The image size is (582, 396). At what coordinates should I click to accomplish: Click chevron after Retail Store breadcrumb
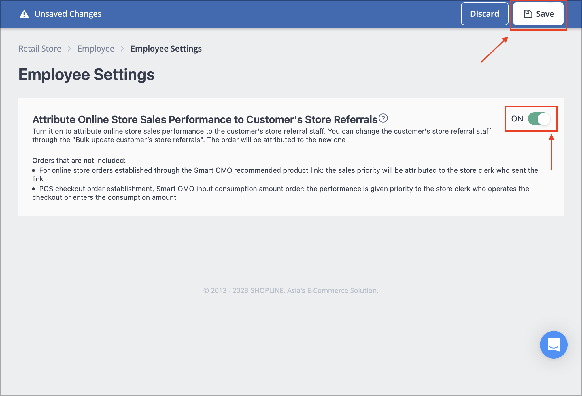tap(69, 49)
